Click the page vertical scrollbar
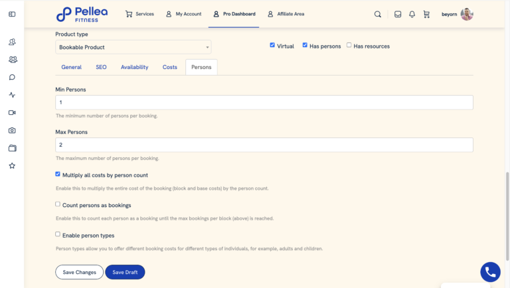This screenshot has width=510, height=288. [507, 216]
